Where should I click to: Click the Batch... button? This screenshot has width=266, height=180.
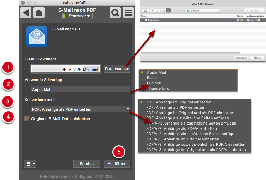(87, 164)
